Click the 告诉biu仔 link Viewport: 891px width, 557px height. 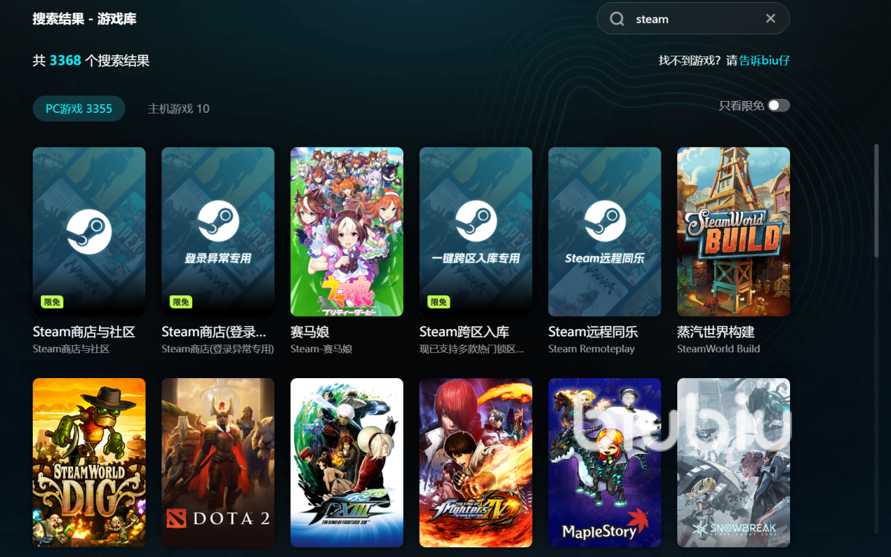tap(764, 61)
